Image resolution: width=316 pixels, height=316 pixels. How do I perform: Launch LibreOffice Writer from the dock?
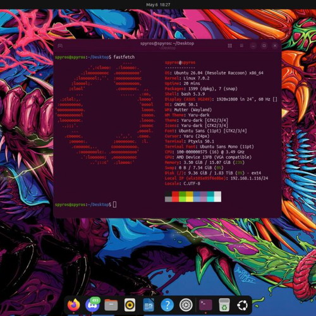click(149, 305)
